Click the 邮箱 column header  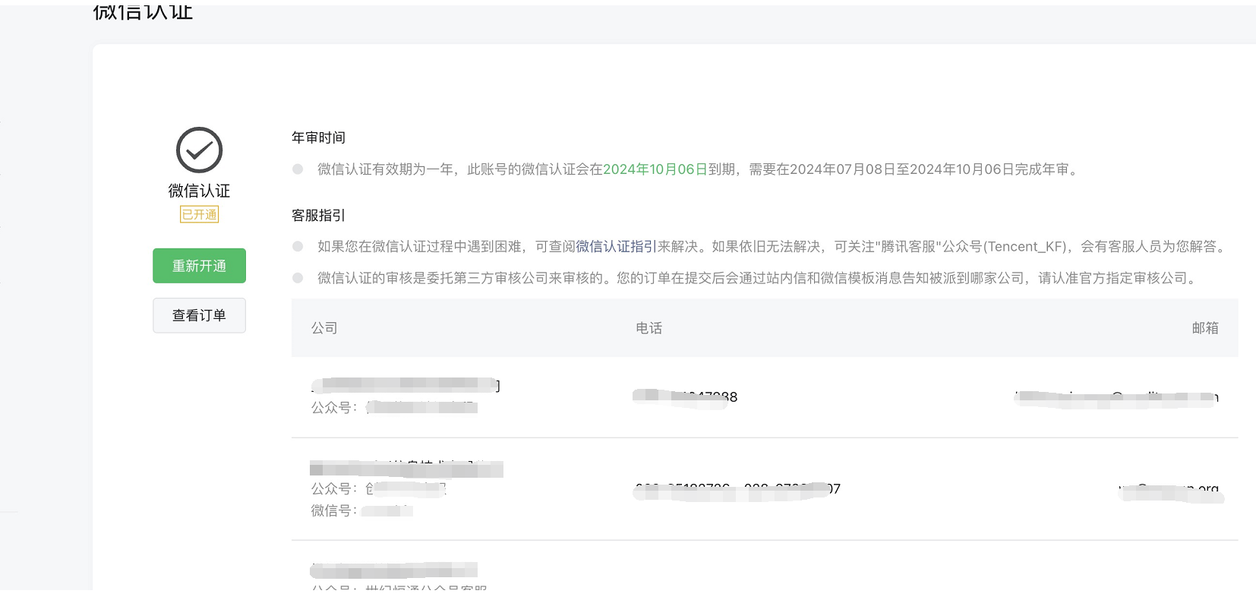[x=1205, y=328]
